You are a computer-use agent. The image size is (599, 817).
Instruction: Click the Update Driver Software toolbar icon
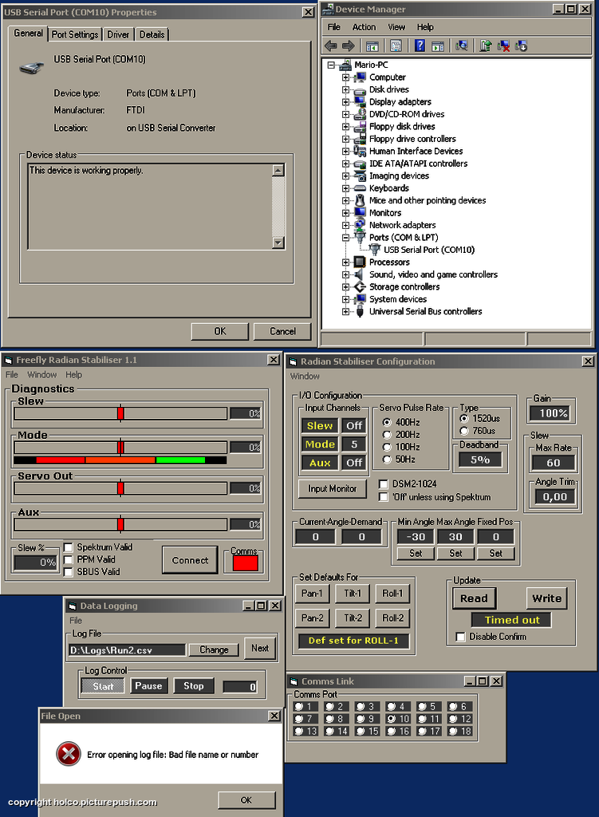pyautogui.click(x=486, y=45)
